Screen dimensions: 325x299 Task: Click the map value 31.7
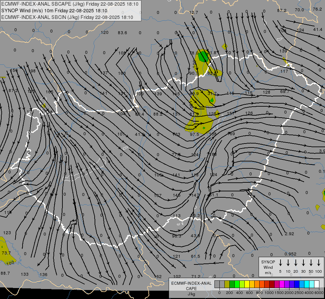212,94
